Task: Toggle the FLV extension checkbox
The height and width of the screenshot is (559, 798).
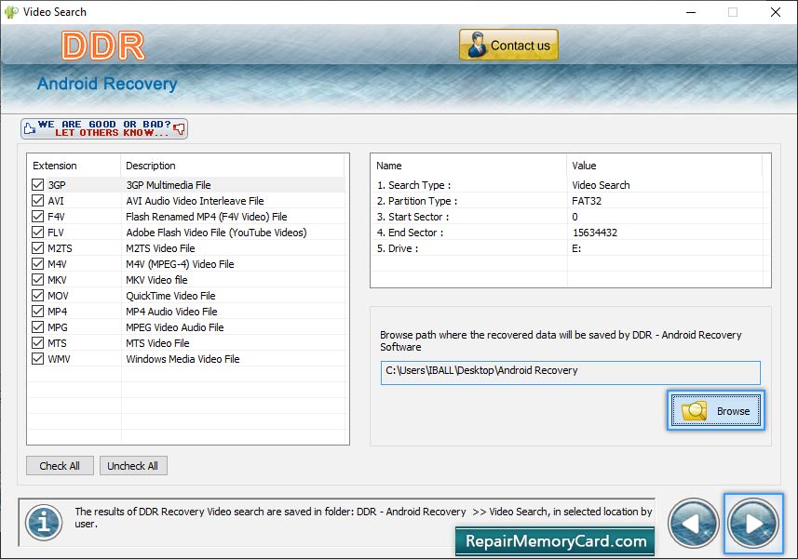Action: coord(37,232)
